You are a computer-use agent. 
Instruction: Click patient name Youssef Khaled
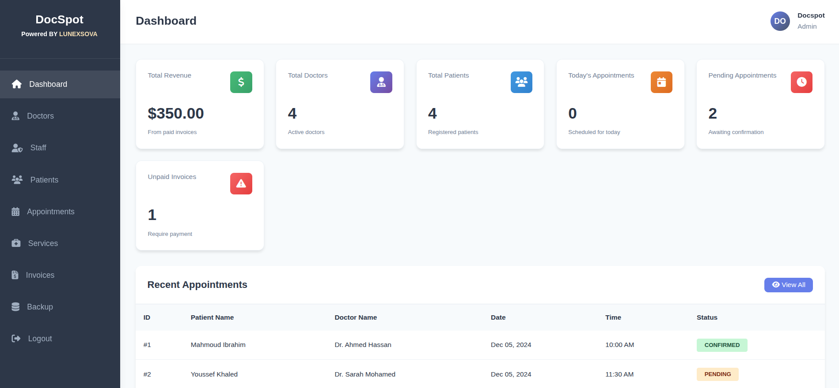coord(214,374)
